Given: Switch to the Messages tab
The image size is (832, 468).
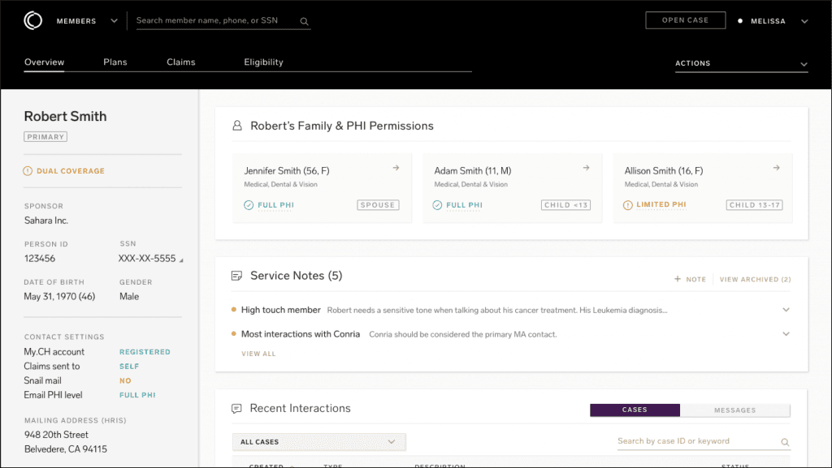Looking at the screenshot, I should coord(734,410).
